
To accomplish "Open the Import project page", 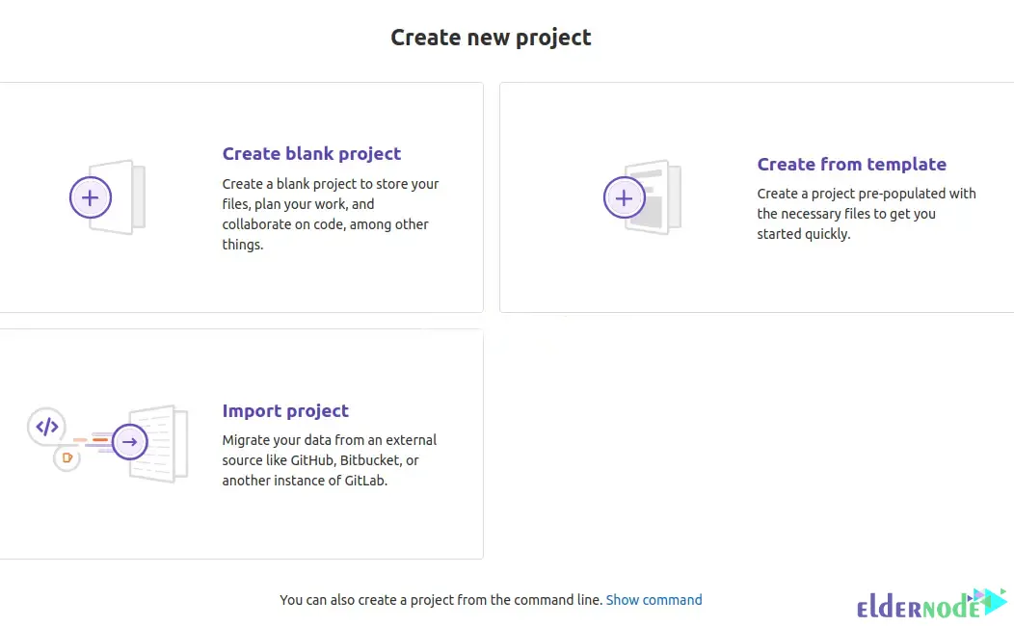I will tap(285, 410).
